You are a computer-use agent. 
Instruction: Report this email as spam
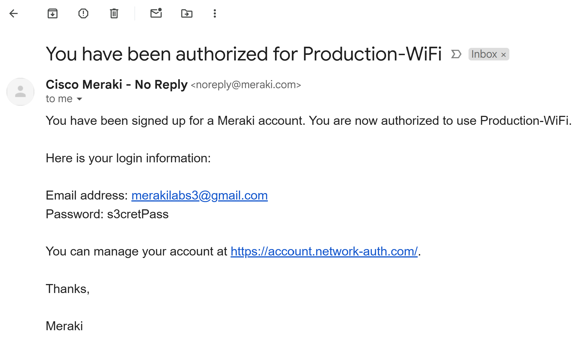(x=83, y=13)
